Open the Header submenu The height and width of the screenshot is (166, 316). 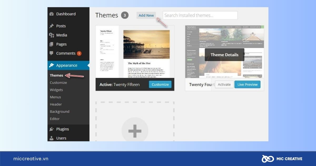tap(56, 104)
